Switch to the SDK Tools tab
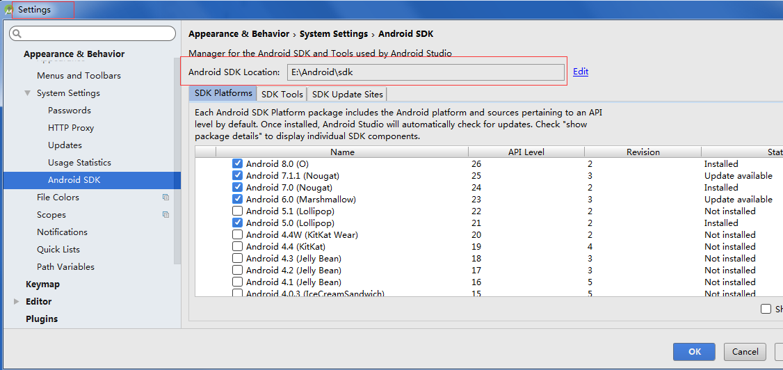The image size is (783, 370). 282,94
